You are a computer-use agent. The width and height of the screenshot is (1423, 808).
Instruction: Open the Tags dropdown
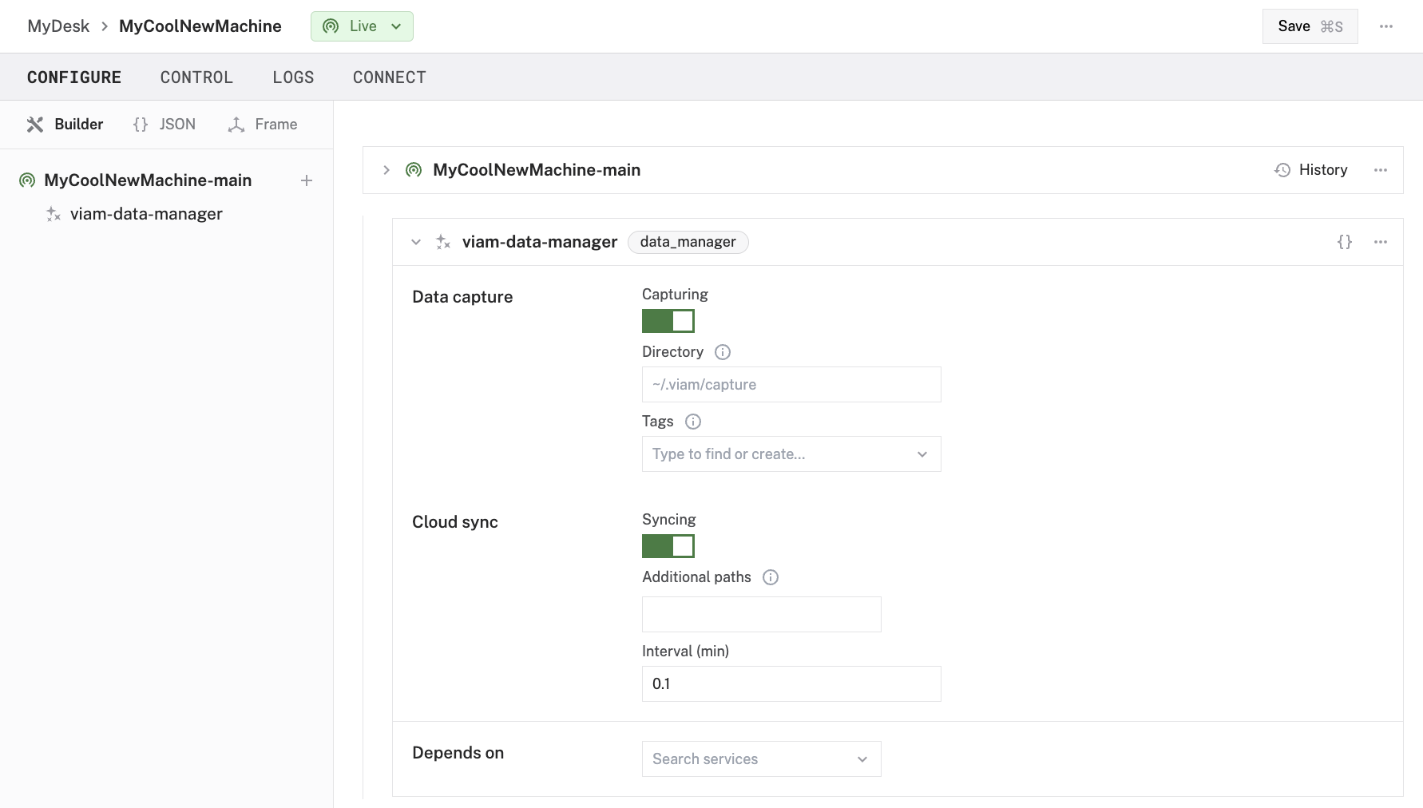(x=791, y=454)
